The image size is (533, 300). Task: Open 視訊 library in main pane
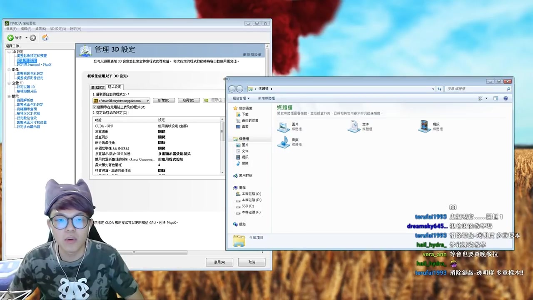click(431, 126)
